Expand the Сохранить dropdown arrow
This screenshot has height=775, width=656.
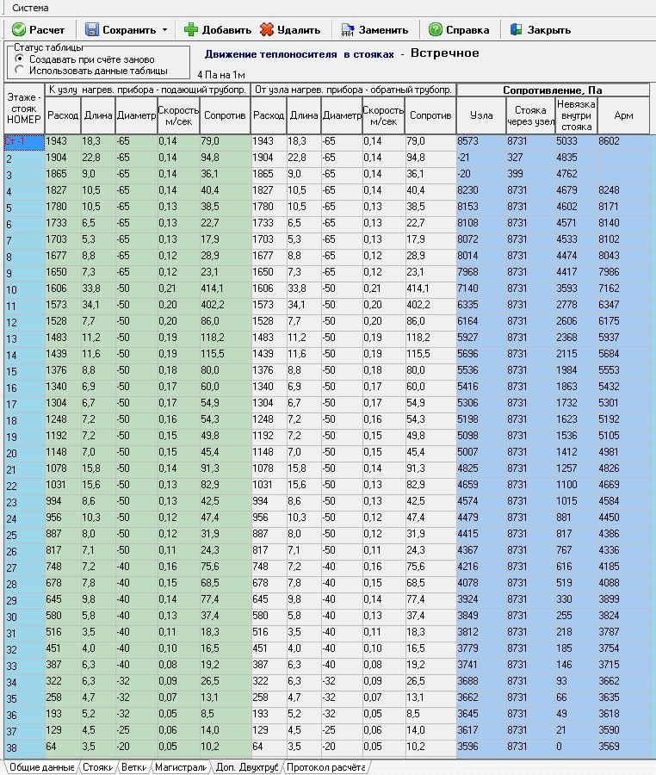[164, 30]
